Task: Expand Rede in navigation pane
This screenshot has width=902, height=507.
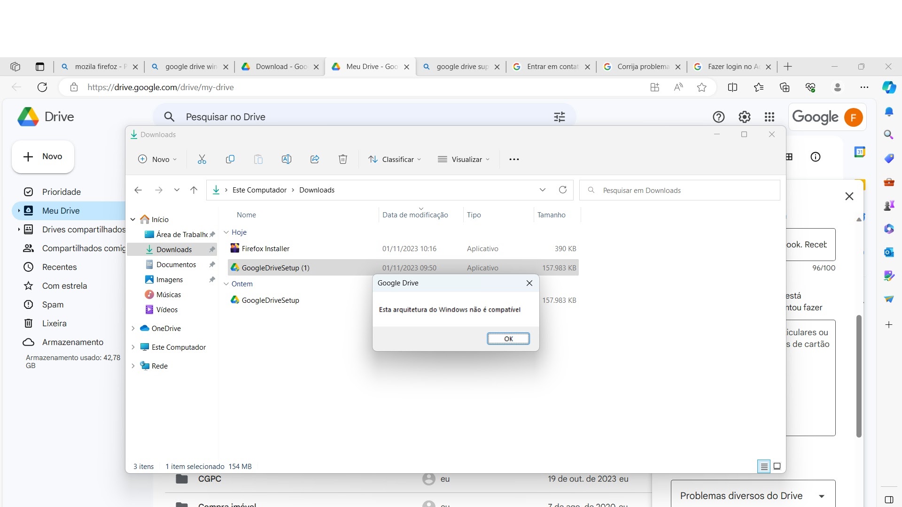Action: (133, 366)
